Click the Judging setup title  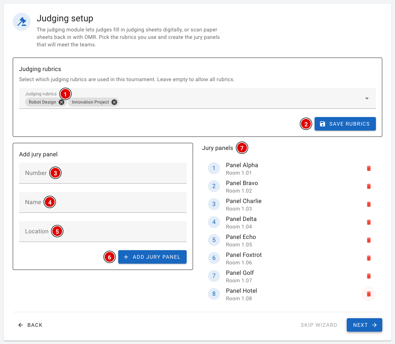coord(65,18)
